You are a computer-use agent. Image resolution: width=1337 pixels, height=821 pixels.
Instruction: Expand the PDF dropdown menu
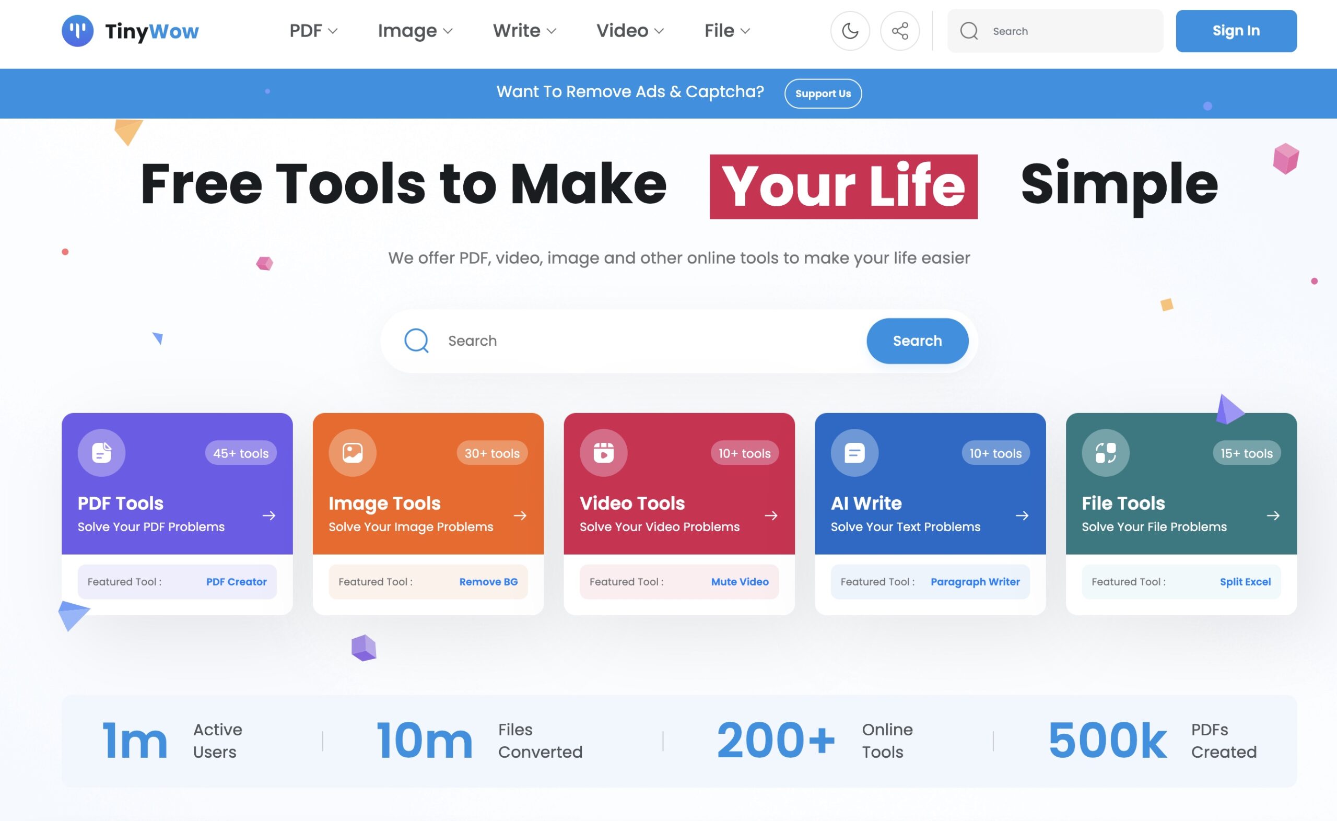tap(313, 31)
